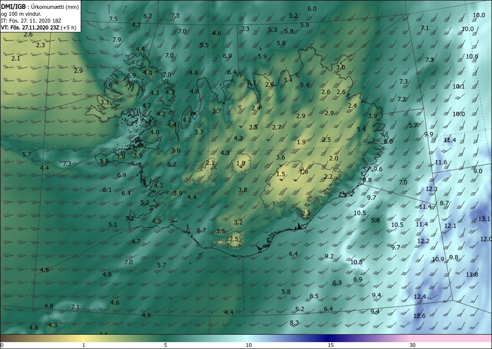Image resolution: width=492 pixels, height=349 pixels.
Task: Click the 8.7 map value
Action: coord(444,203)
